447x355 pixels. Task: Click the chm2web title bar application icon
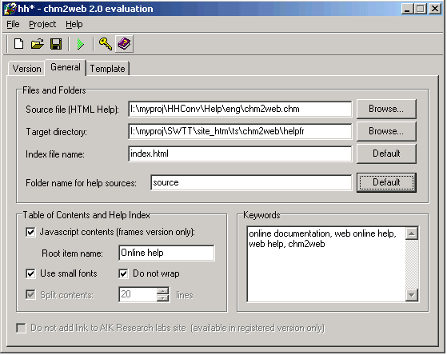point(10,9)
